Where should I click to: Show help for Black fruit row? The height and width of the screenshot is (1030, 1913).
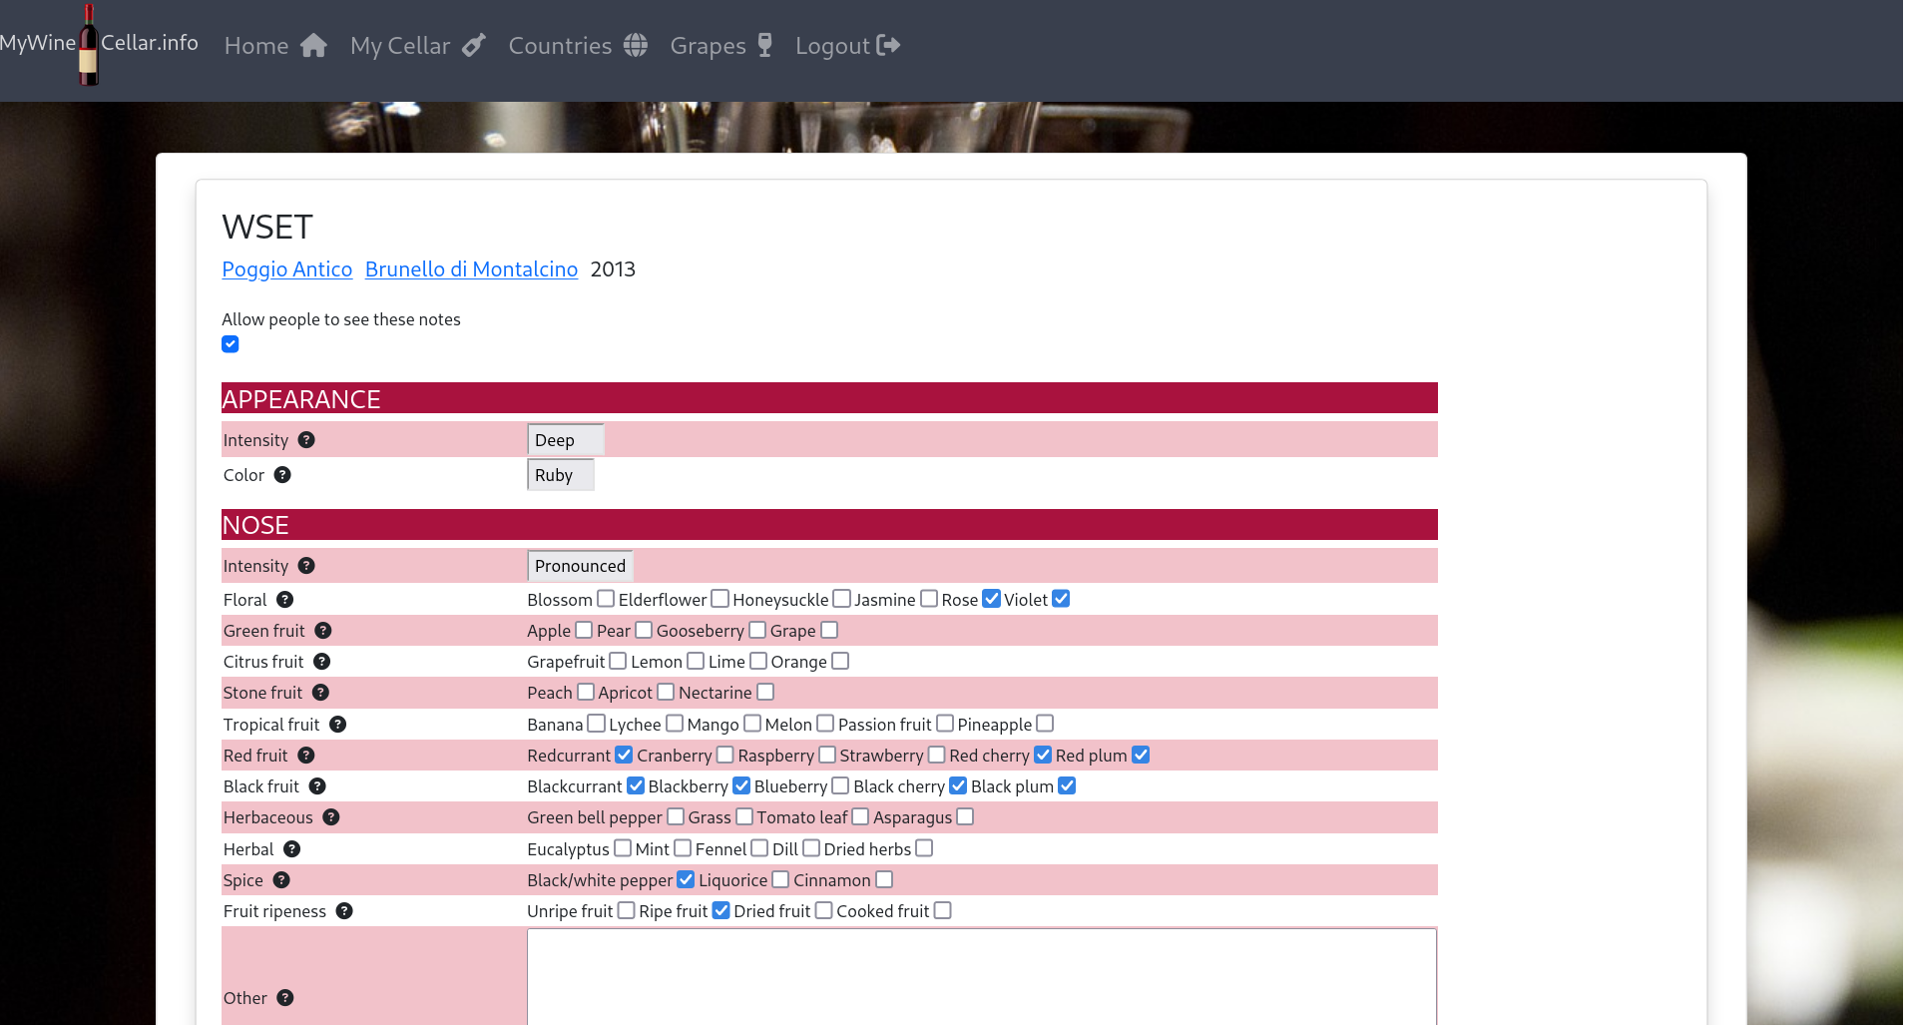click(x=317, y=787)
